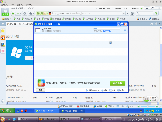Click the zoom out minus button
The height and width of the screenshot is (122, 162).
(139, 107)
